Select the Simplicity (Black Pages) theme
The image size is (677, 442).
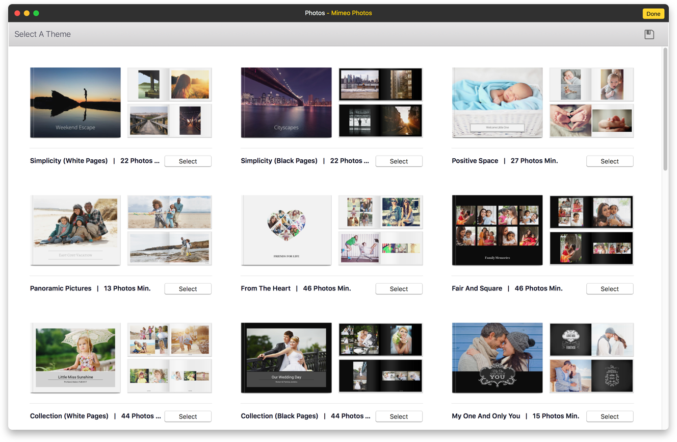click(x=399, y=161)
